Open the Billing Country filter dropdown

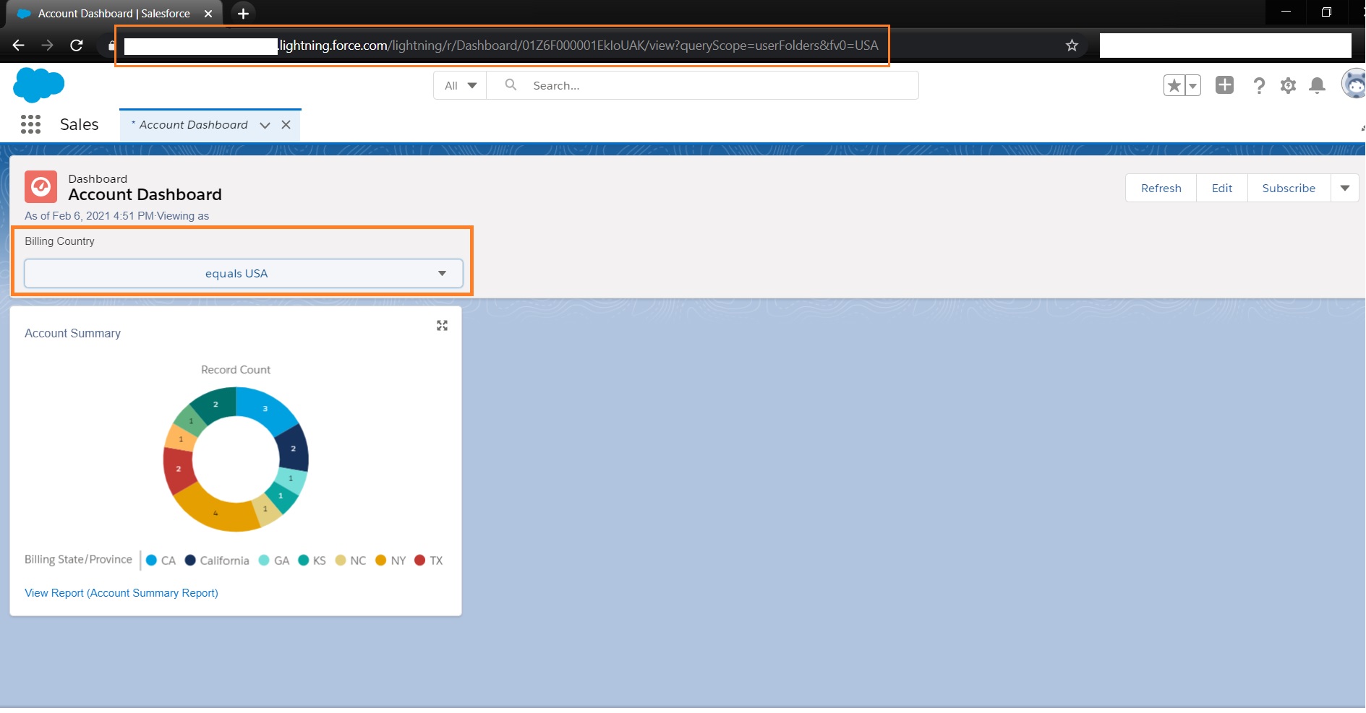(x=244, y=274)
